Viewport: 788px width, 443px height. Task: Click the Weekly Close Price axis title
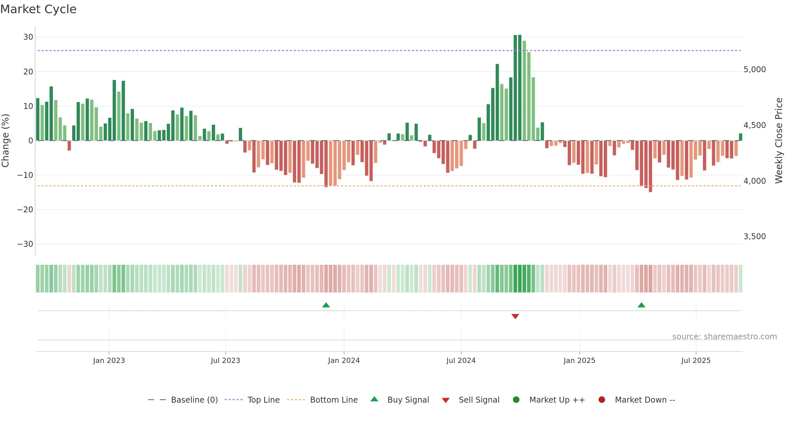pyautogui.click(x=779, y=140)
